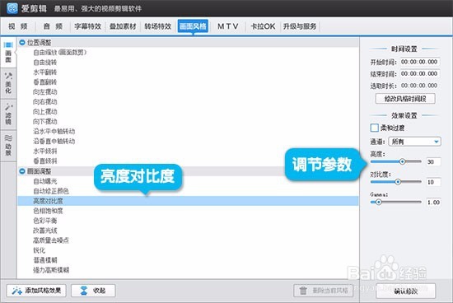Click the 修改风格时间段 button
The width and height of the screenshot is (453, 303).
(x=405, y=99)
